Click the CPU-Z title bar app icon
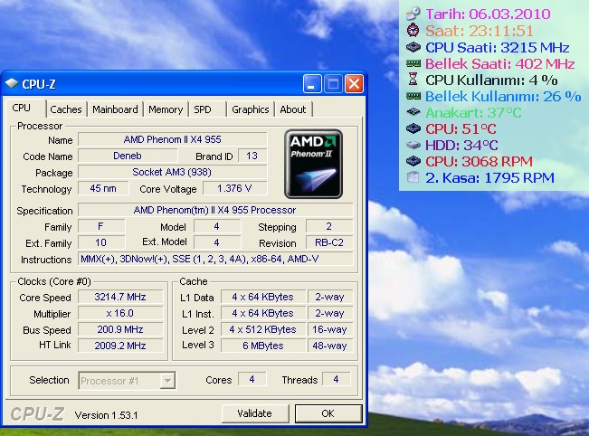Image resolution: width=589 pixels, height=436 pixels. click(12, 83)
